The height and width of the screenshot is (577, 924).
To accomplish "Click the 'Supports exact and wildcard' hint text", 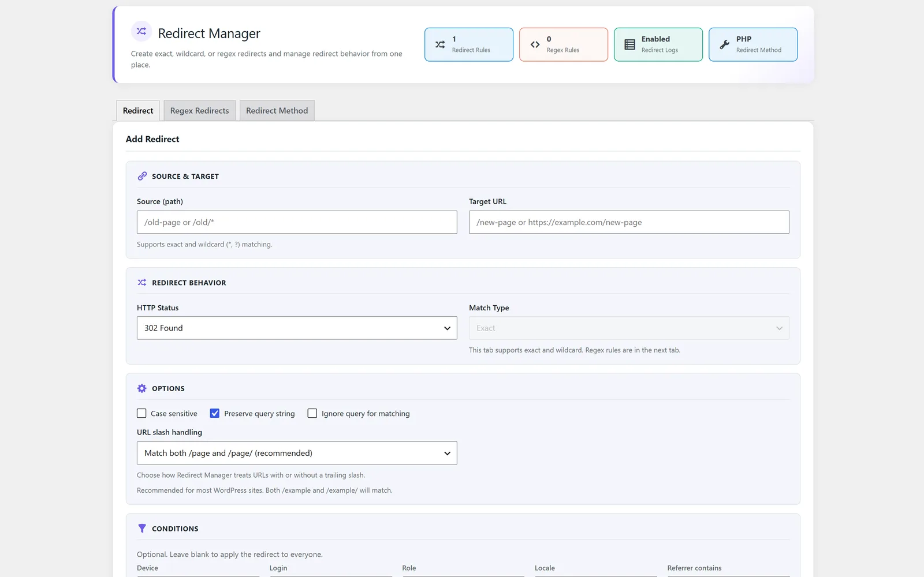I will 204,245.
